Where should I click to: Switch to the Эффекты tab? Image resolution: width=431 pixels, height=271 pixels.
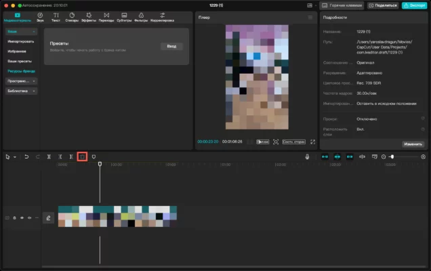[89, 18]
